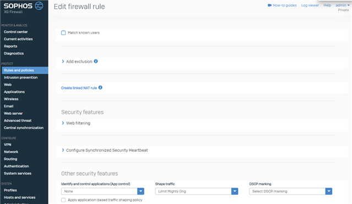This screenshot has width=352, height=204.
Task: Click info icon beside Create linked NAT rule
Action: point(100,87)
